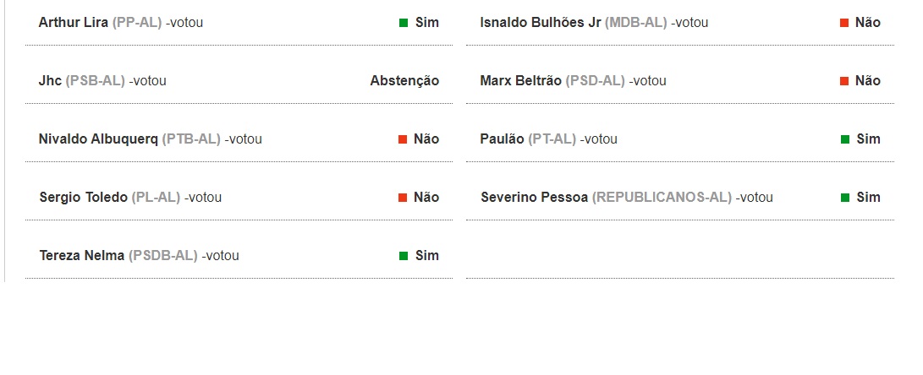The height and width of the screenshot is (375, 923).
Task: Click Nivaldo Albuquerq name
Action: (x=98, y=139)
